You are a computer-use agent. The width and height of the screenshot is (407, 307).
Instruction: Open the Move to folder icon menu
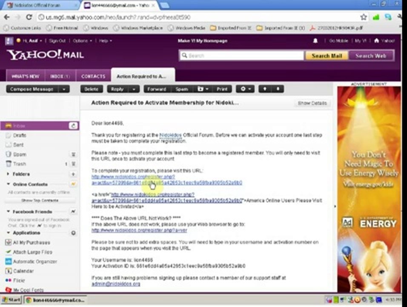[203, 89]
